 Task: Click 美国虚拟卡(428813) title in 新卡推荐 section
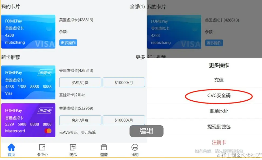click(x=76, y=70)
